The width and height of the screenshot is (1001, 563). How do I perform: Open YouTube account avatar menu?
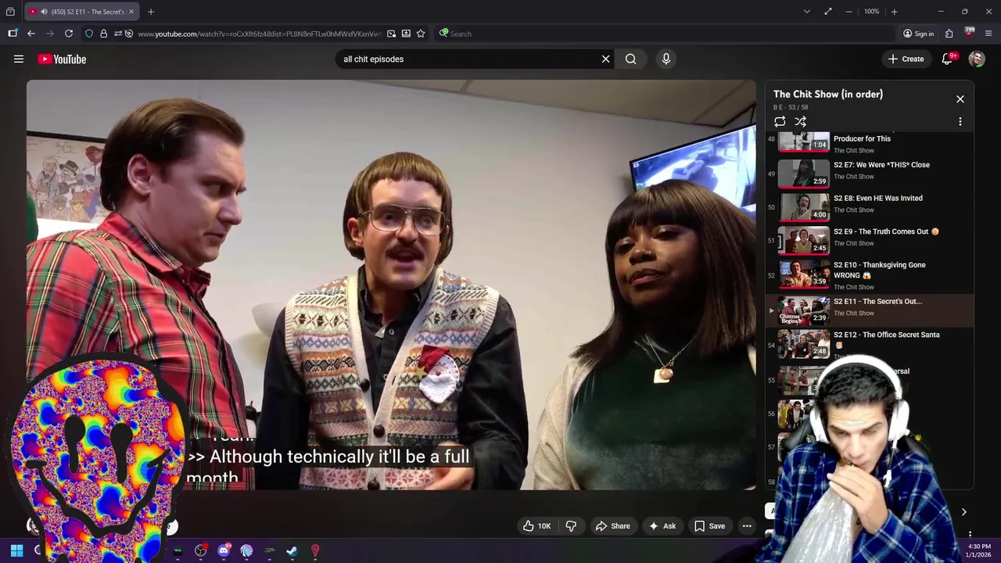[x=977, y=59]
